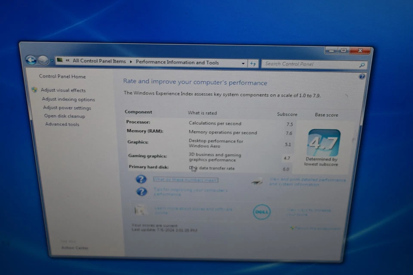Click the back navigation arrow
The image size is (413, 275).
tap(31, 60)
